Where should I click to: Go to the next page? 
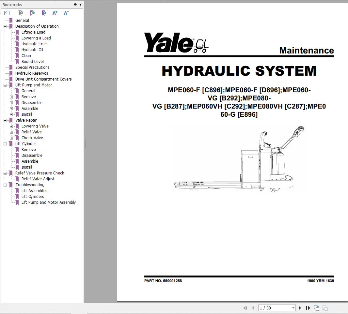click(300, 308)
